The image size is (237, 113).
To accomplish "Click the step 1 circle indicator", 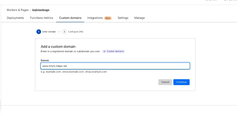I will [x=39, y=32].
